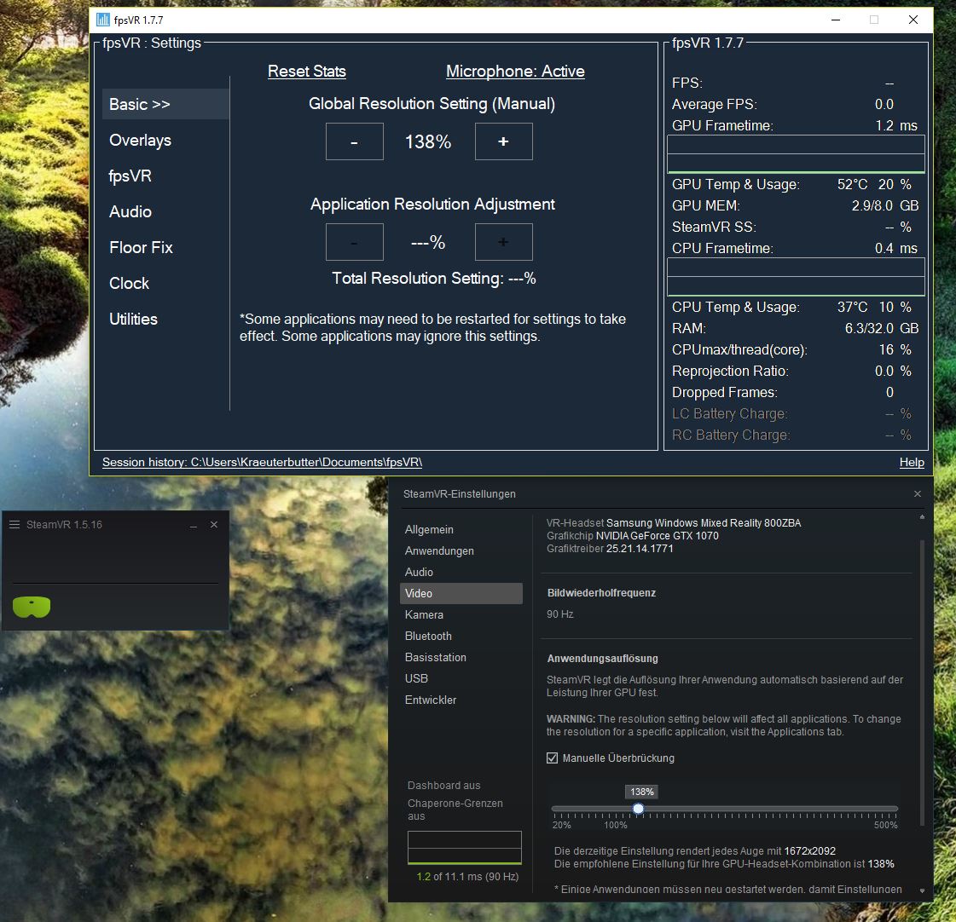Click the SteamVR settings vertical scrollbar
956x922 pixels.
click(922, 683)
